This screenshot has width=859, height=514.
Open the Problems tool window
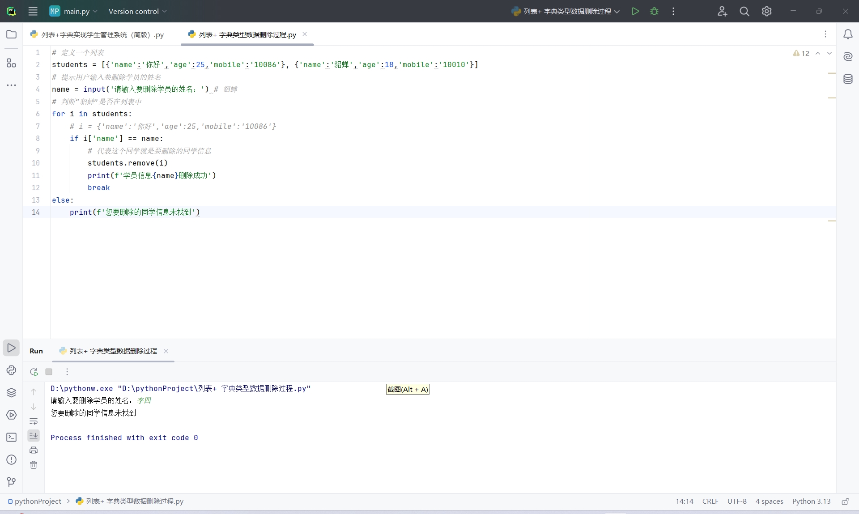[11, 460]
